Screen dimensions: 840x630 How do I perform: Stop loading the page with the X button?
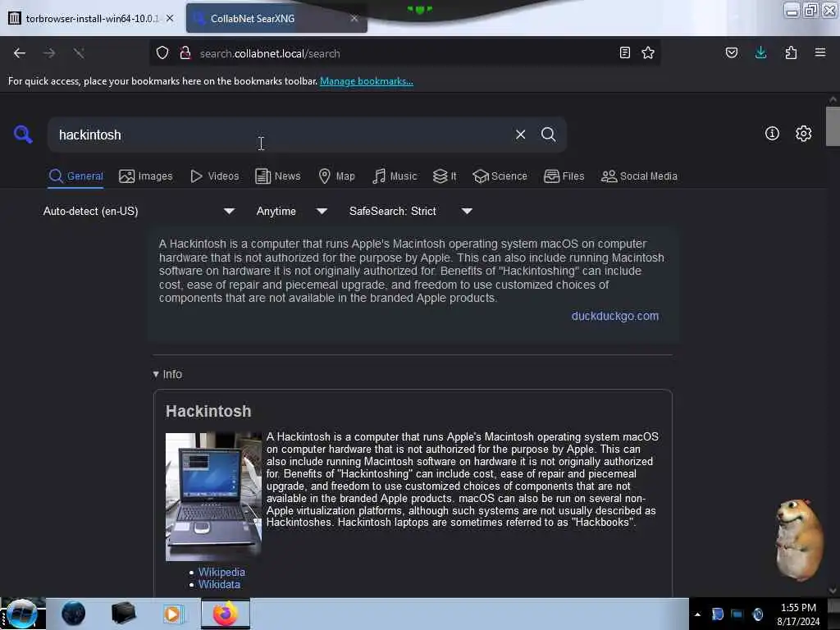[79, 53]
